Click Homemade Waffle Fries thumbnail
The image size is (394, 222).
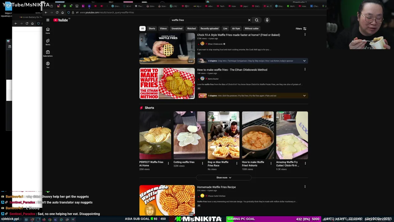click(x=167, y=200)
